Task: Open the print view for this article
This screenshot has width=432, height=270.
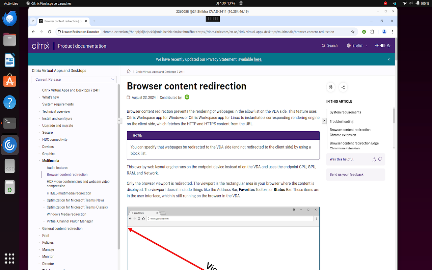Action: 330,87
